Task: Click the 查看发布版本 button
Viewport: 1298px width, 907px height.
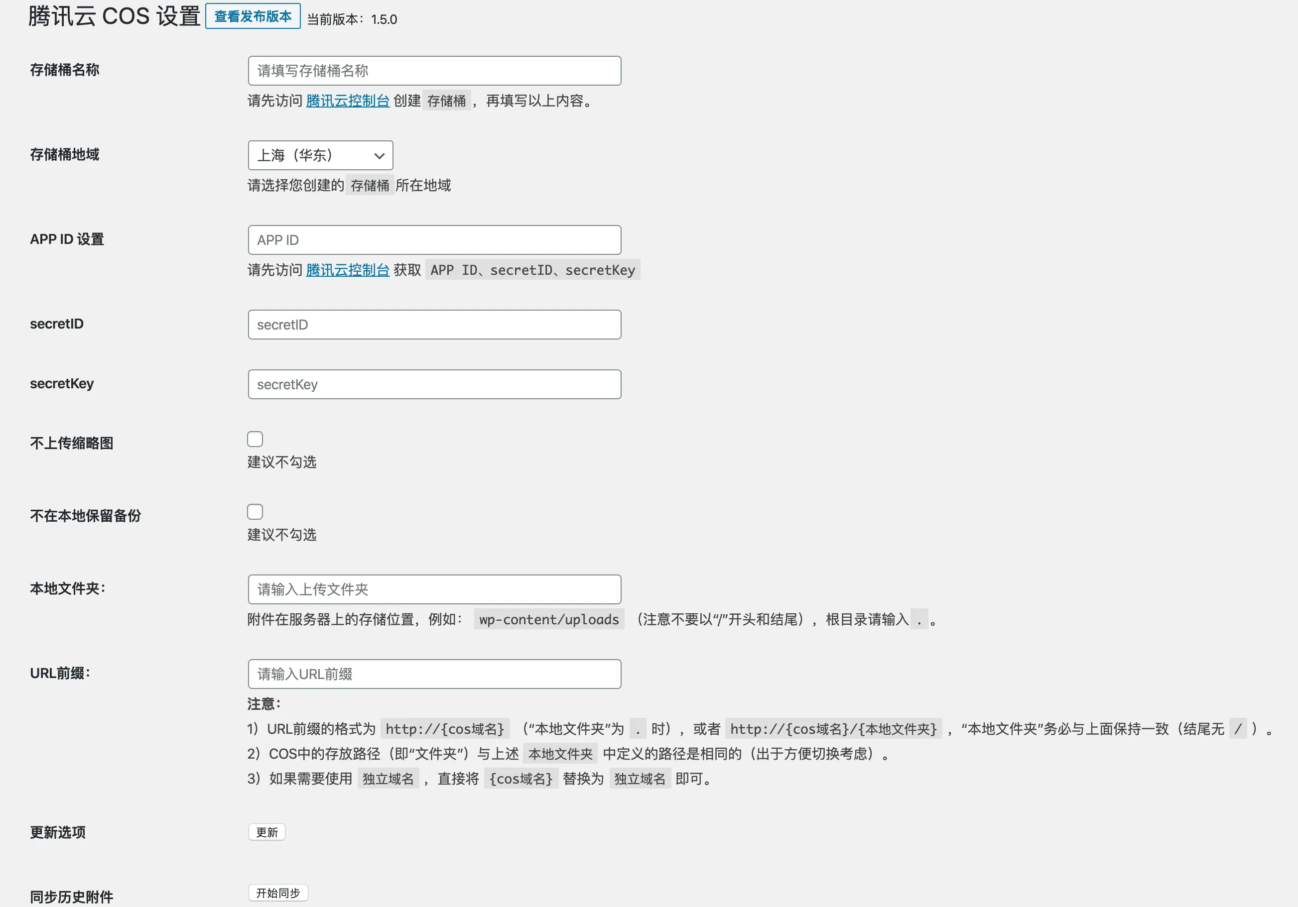Action: click(x=253, y=16)
